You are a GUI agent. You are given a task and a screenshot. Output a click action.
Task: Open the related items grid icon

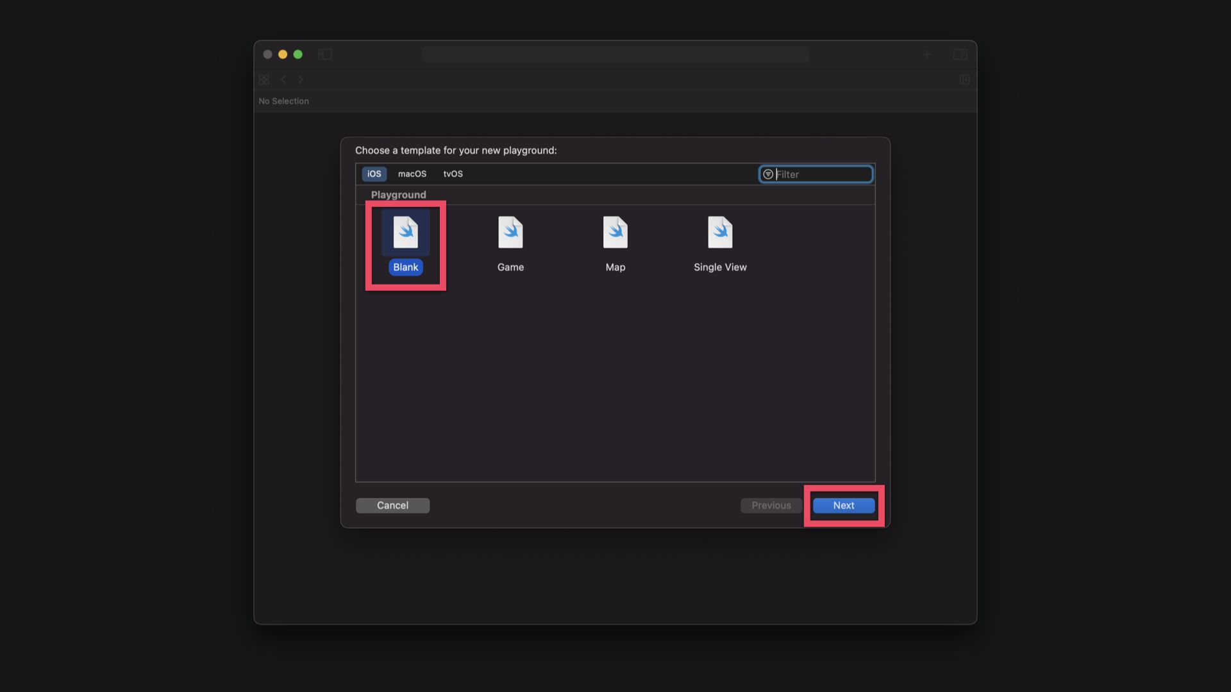point(264,79)
